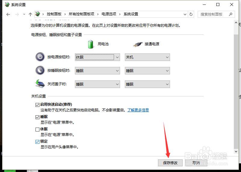Click the scrollbar down arrow
The width and height of the screenshot is (241, 172).
pos(236,152)
